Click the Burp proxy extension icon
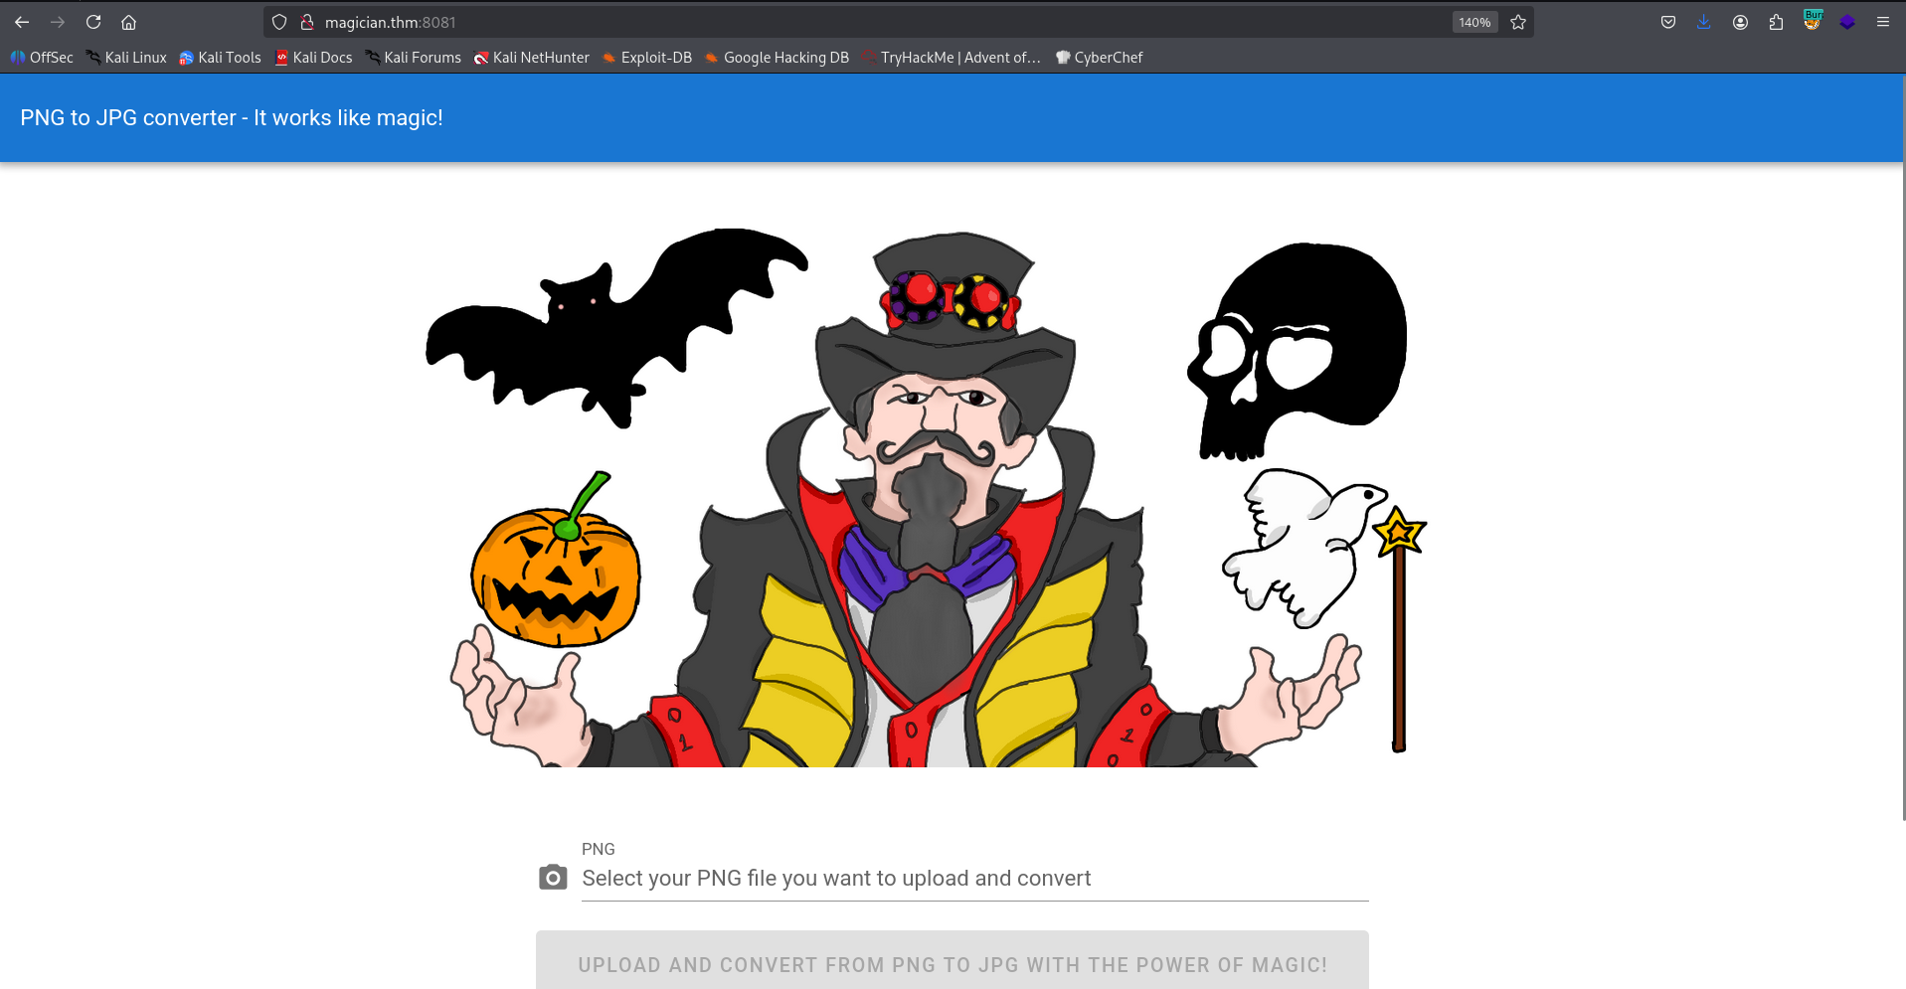This screenshot has height=989, width=1906. click(1813, 21)
